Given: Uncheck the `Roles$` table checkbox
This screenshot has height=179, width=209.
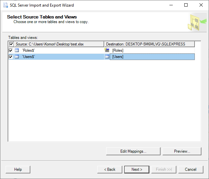Looking at the screenshot, I should pos(11,50).
